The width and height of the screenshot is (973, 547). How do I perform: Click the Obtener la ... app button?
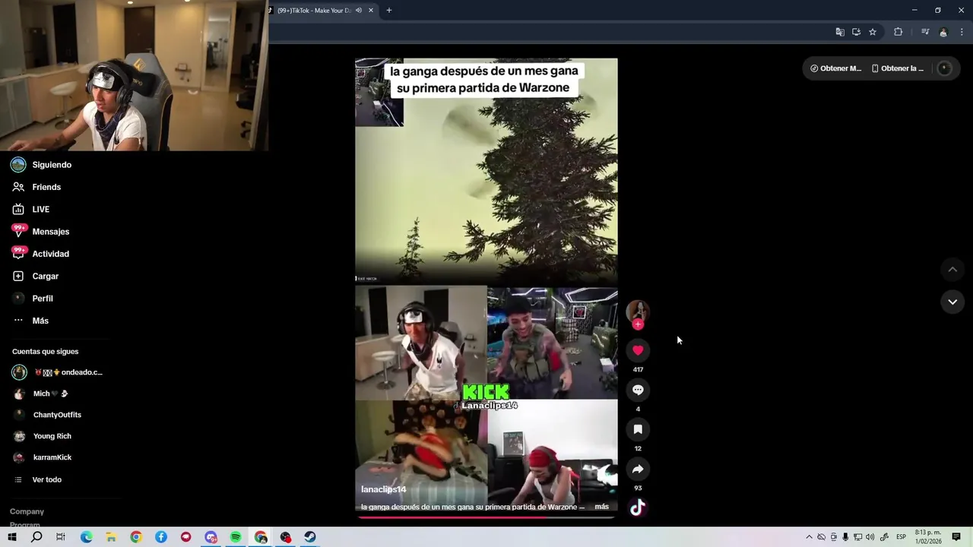pyautogui.click(x=898, y=68)
